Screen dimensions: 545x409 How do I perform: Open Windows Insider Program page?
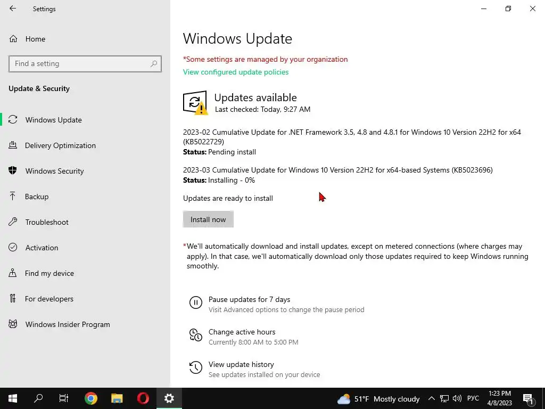pyautogui.click(x=85, y=324)
